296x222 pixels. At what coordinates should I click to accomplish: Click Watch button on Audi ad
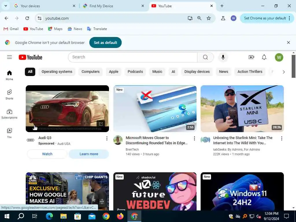pyautogui.click(x=47, y=154)
